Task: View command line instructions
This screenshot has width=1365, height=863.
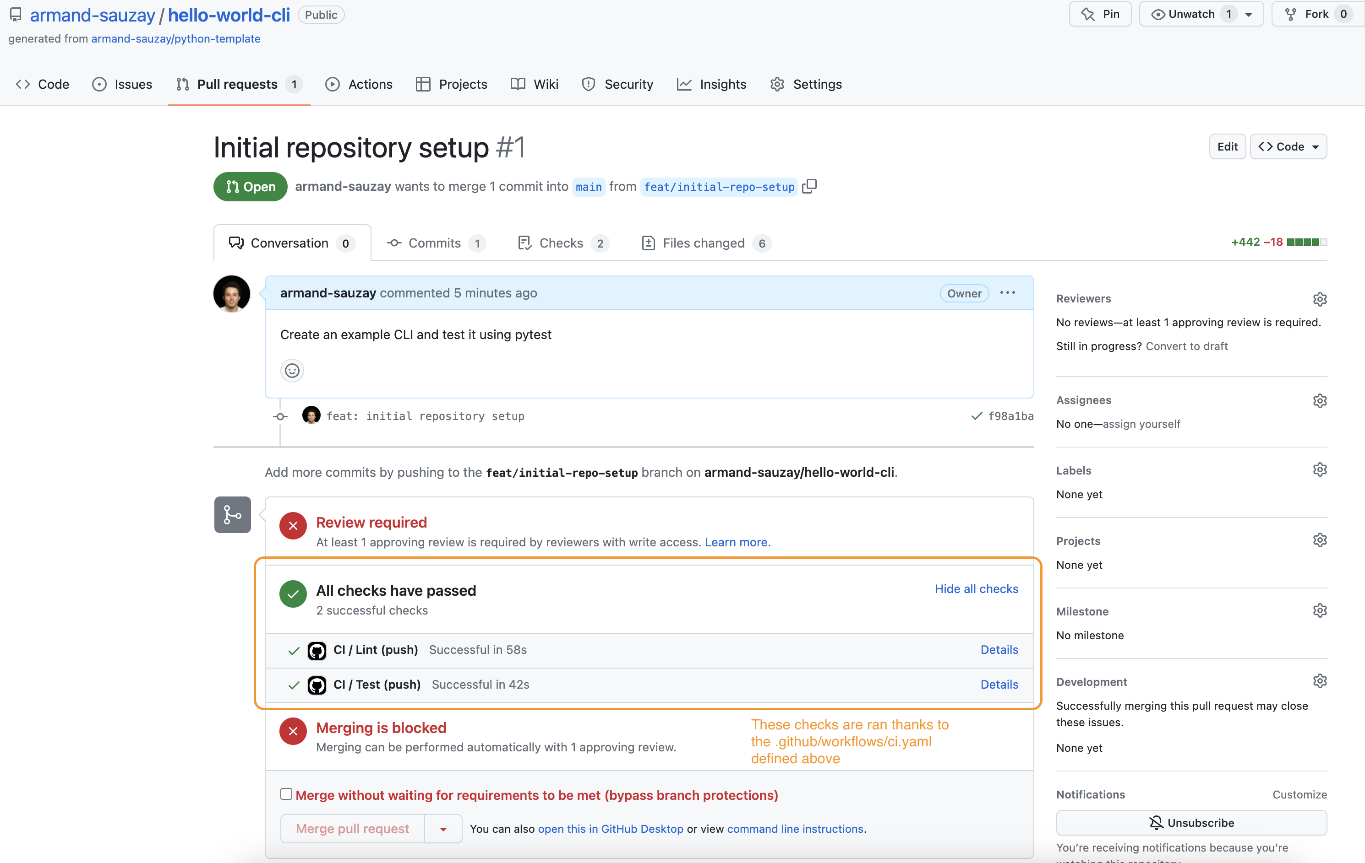Action: [795, 829]
